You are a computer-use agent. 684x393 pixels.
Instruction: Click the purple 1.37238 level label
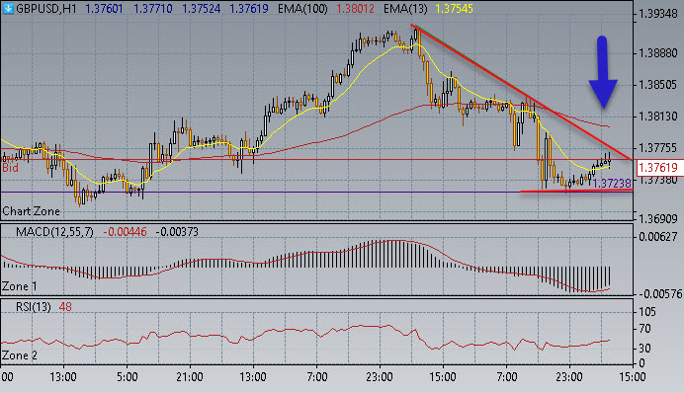point(612,184)
